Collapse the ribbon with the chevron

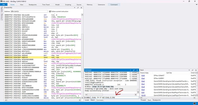pos(196,5)
